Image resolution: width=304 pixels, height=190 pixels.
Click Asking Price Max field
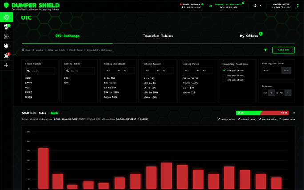(x=207, y=71)
